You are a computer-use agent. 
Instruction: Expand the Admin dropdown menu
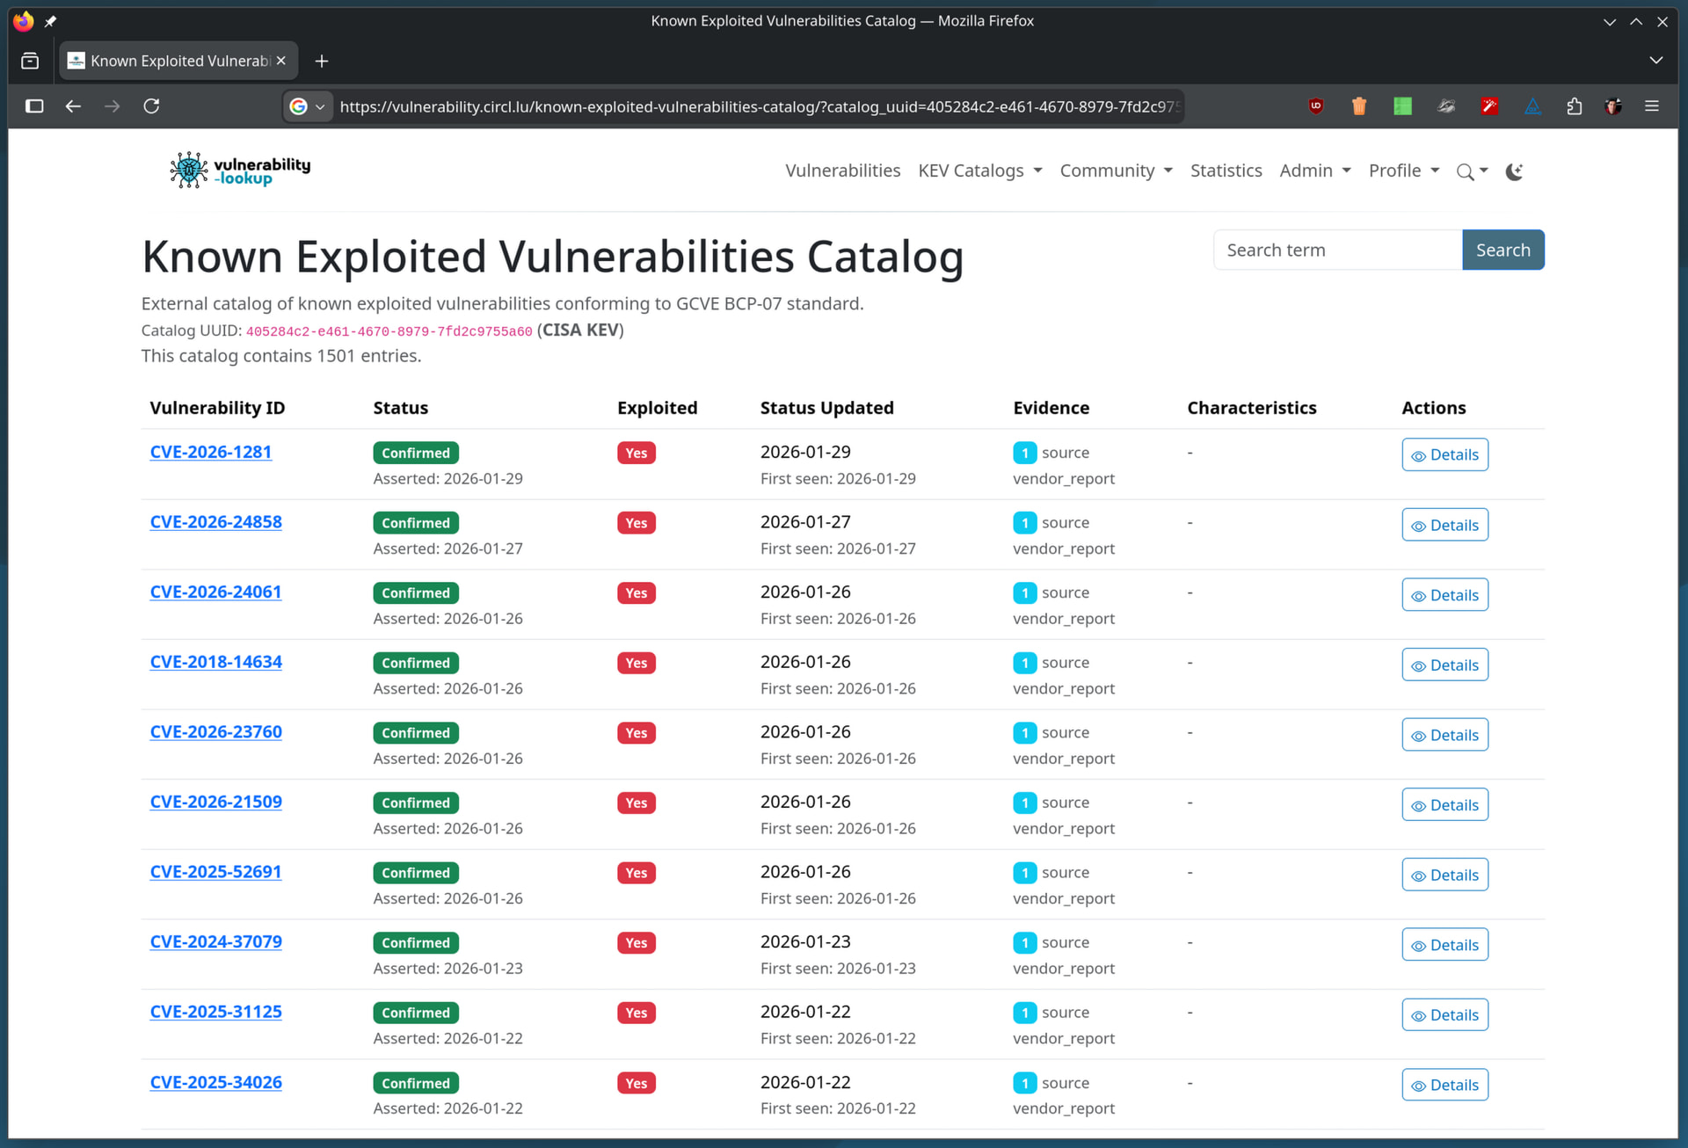click(x=1314, y=171)
